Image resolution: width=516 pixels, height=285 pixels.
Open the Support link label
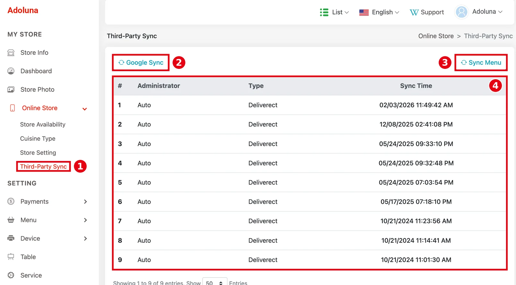coord(432,12)
